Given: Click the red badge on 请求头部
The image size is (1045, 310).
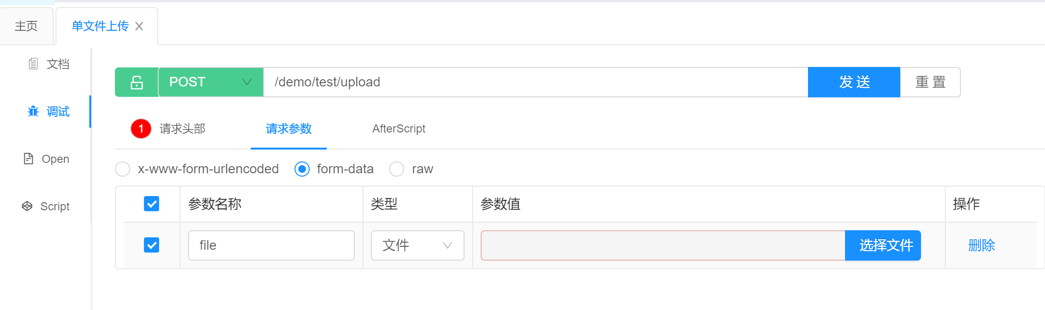Looking at the screenshot, I should [x=141, y=129].
